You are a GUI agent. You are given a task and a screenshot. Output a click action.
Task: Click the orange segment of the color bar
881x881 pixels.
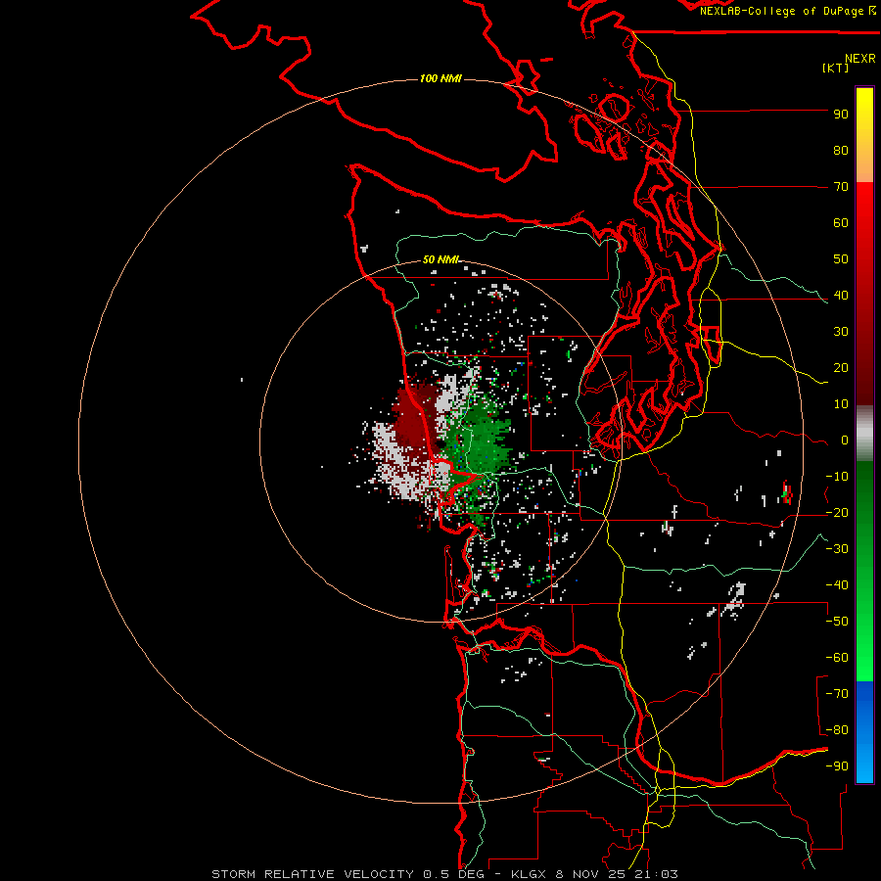coord(864,166)
